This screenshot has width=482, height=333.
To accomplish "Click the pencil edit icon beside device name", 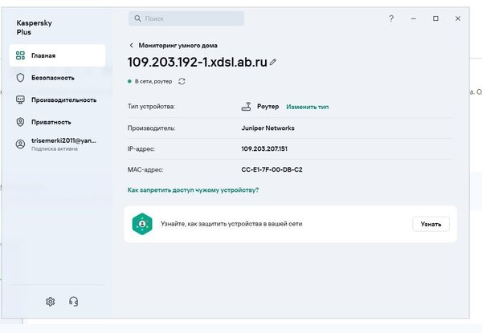I will 273,62.
